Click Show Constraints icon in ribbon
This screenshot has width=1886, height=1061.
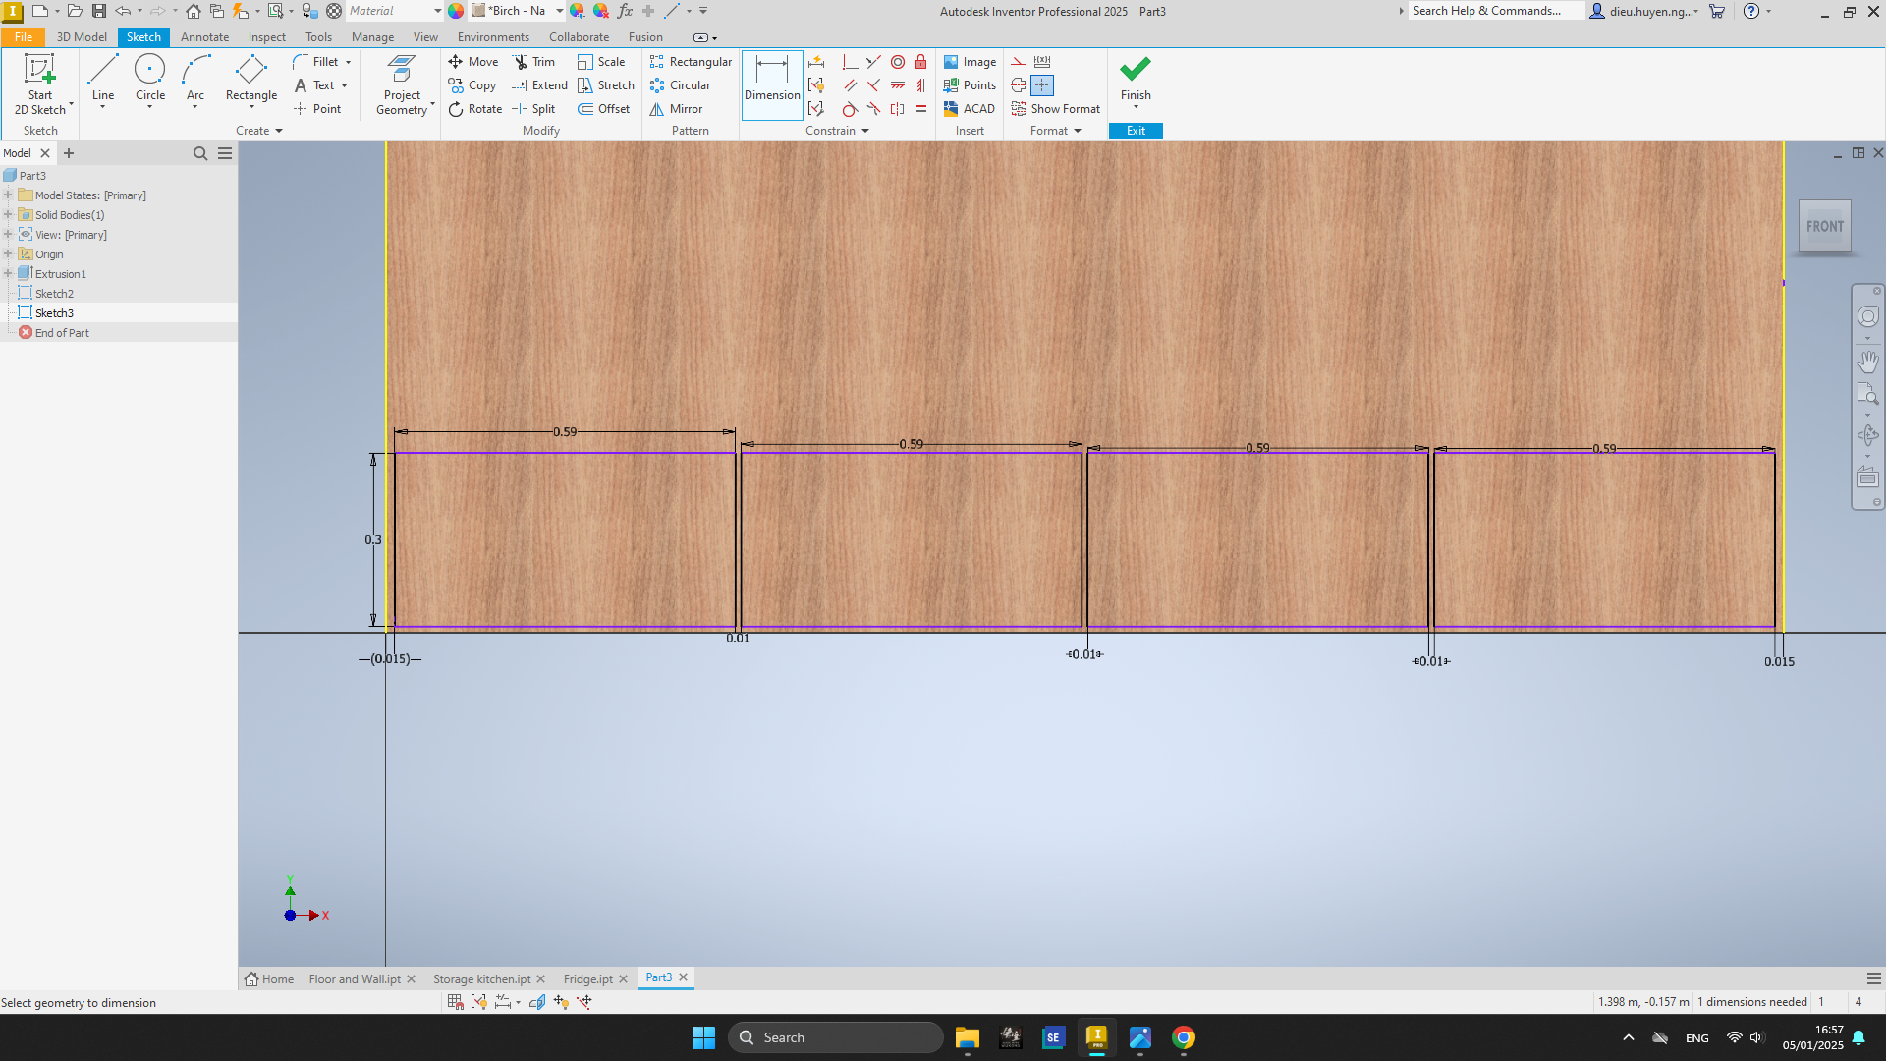[x=816, y=85]
